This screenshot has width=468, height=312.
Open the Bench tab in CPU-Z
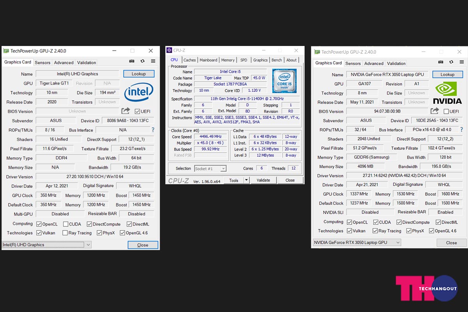pyautogui.click(x=277, y=60)
